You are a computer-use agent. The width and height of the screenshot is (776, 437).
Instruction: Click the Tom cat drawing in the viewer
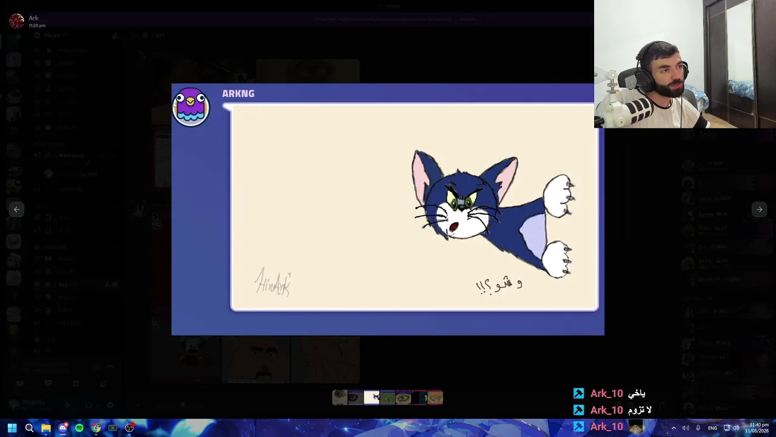pos(493,213)
